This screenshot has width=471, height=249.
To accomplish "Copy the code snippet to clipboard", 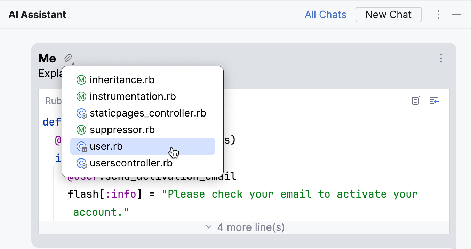I will [x=416, y=101].
